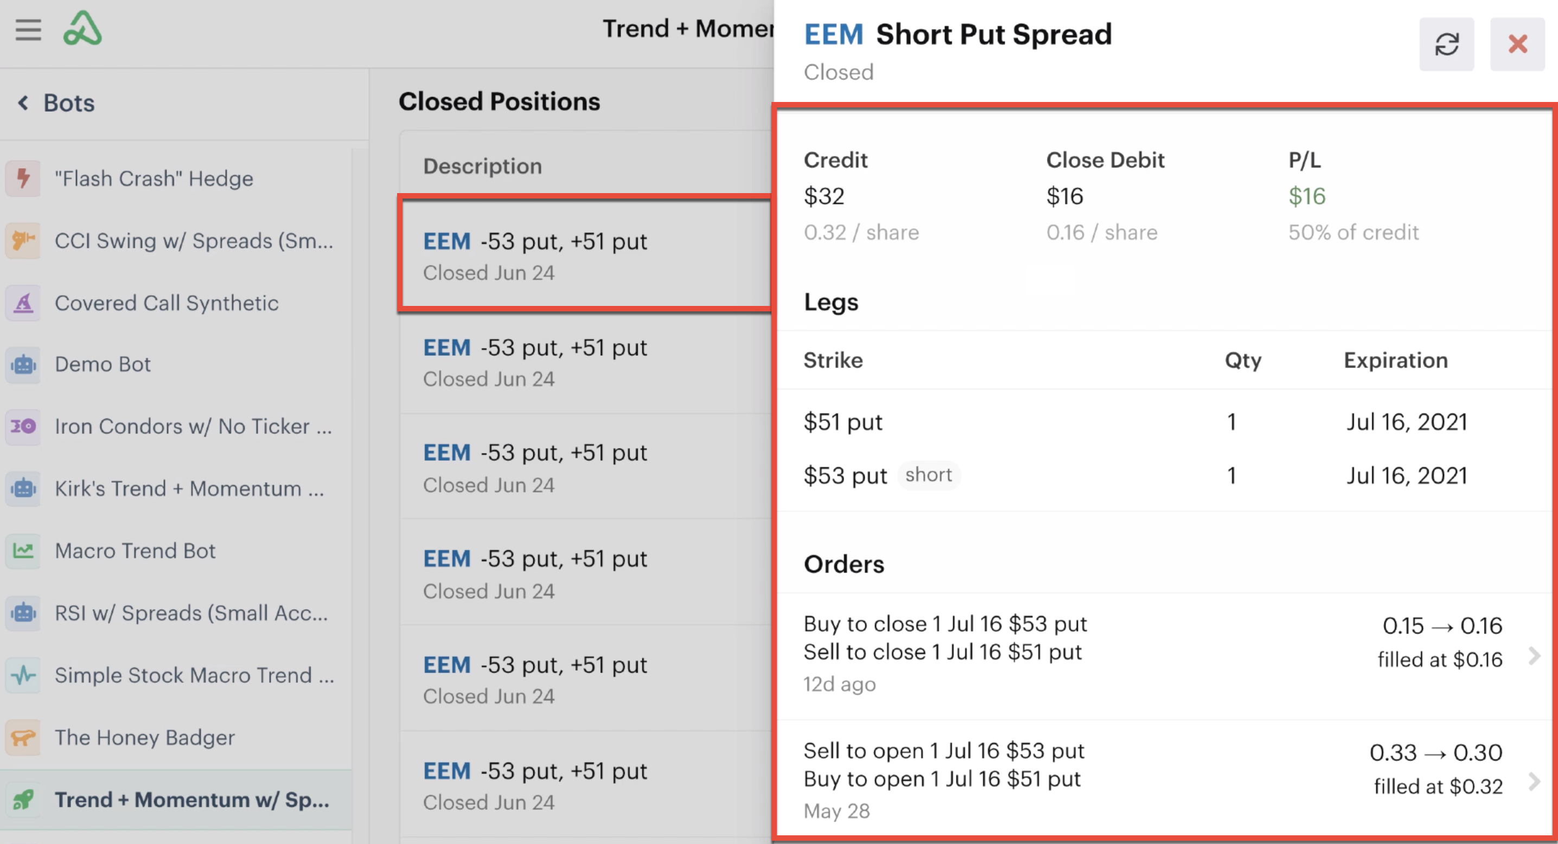1558x844 pixels.
Task: Click The Honey Badger bot icon
Action: pyautogui.click(x=23, y=738)
